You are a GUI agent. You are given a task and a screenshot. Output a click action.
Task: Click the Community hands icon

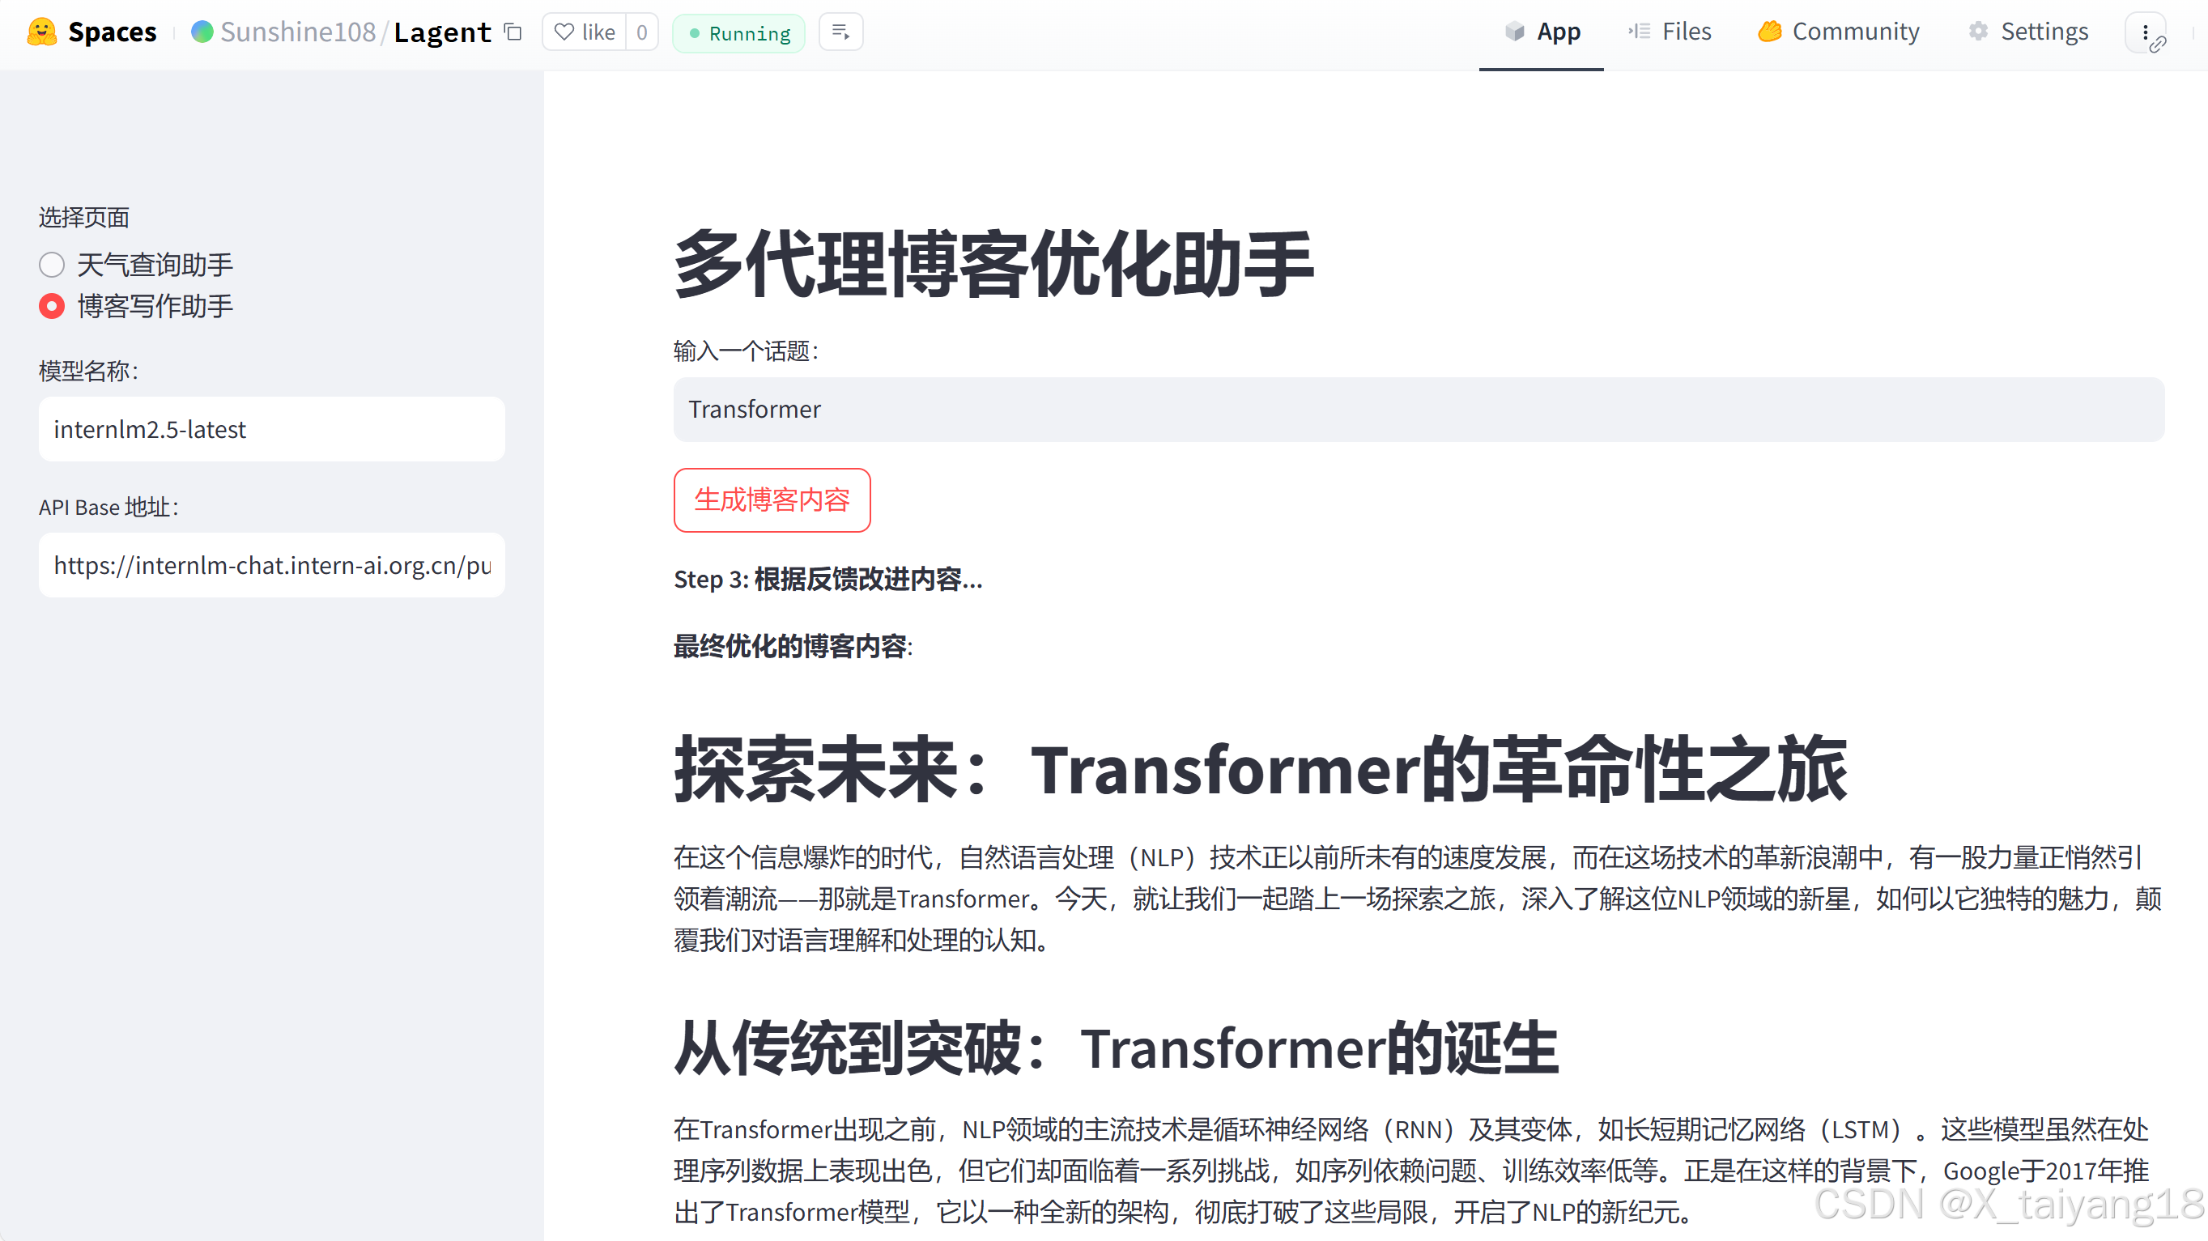click(1769, 32)
